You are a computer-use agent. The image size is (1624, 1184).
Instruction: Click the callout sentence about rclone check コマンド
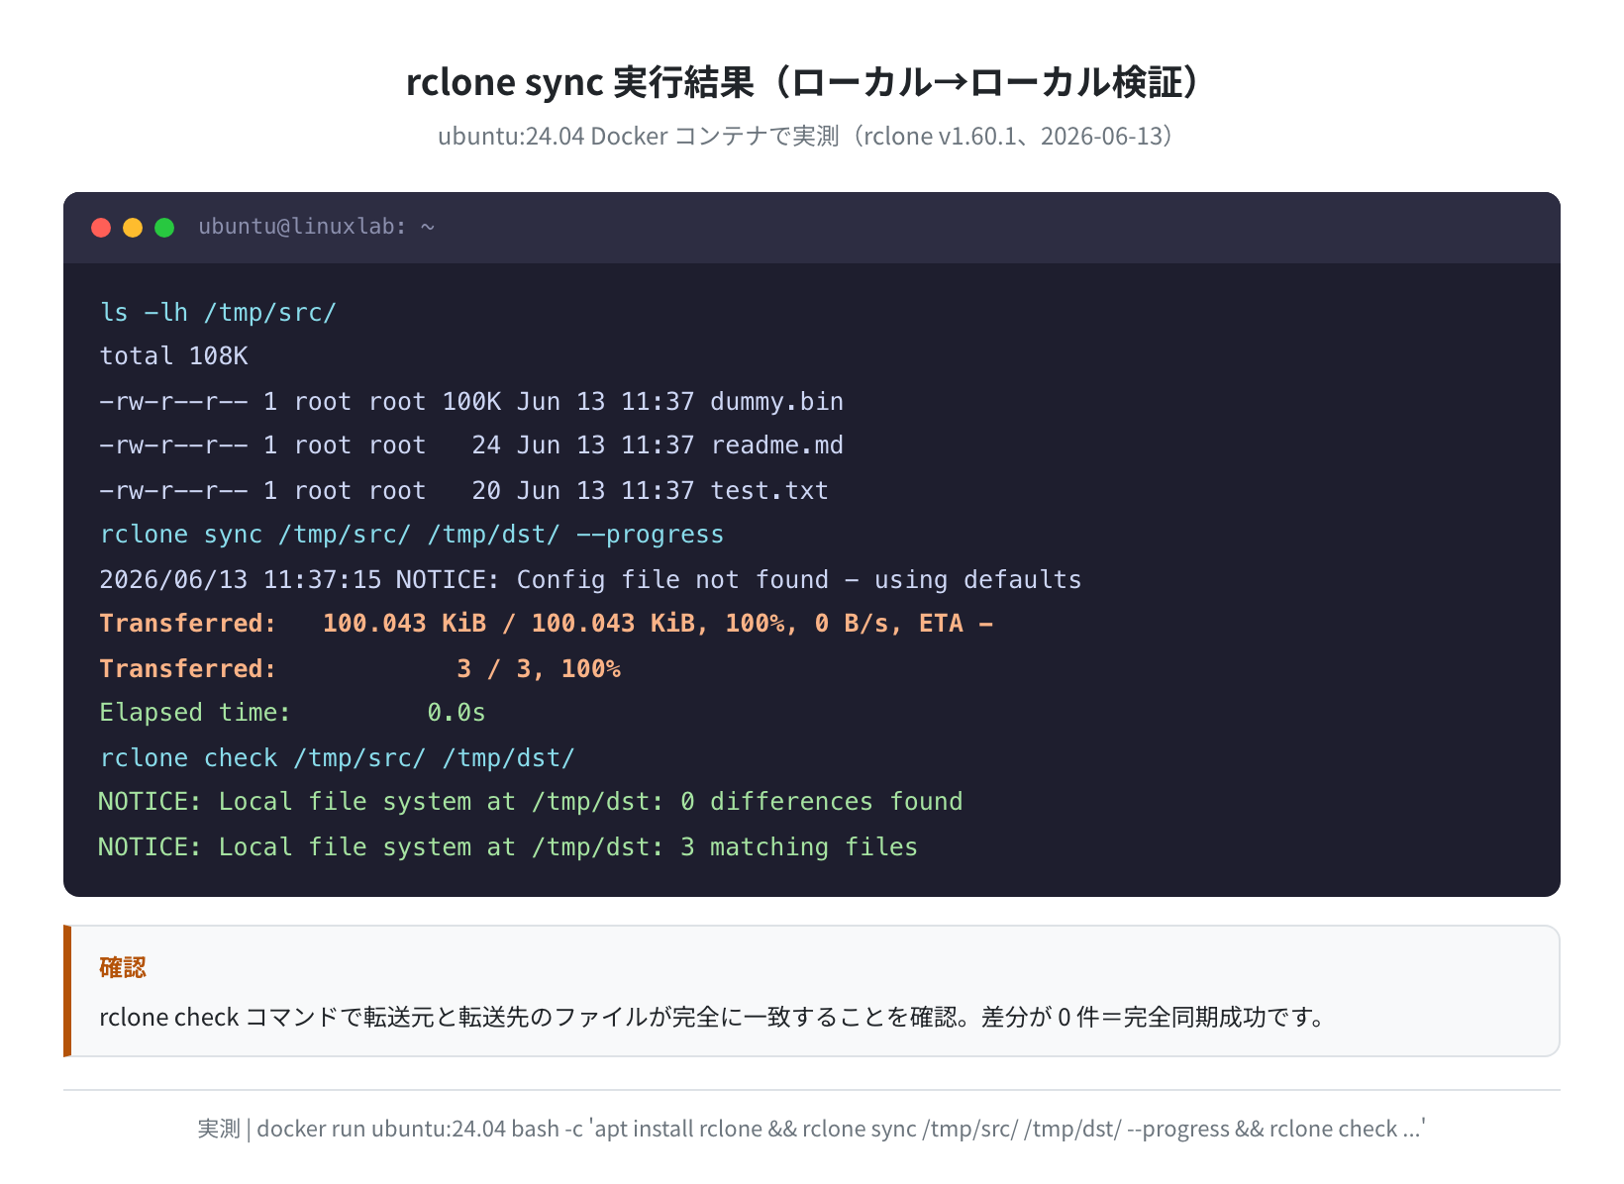click(714, 1017)
